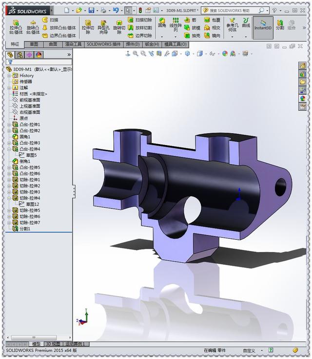
Task: Click the 3D 视图 tab at the bottom
Action: coord(53,344)
